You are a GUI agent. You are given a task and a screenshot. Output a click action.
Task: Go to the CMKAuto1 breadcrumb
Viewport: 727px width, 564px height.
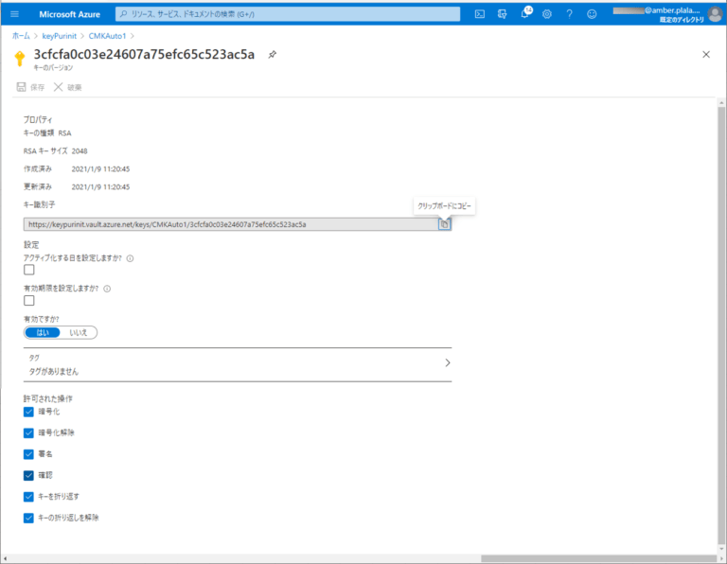click(x=107, y=36)
